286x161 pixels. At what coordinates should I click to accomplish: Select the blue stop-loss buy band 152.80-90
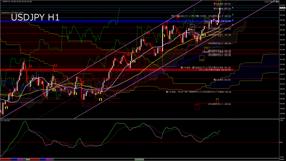pyautogui.click(x=112, y=21)
